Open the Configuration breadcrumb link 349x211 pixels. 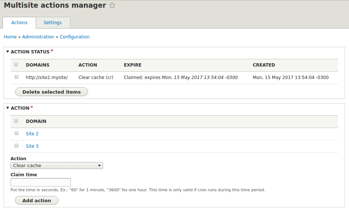75,37
